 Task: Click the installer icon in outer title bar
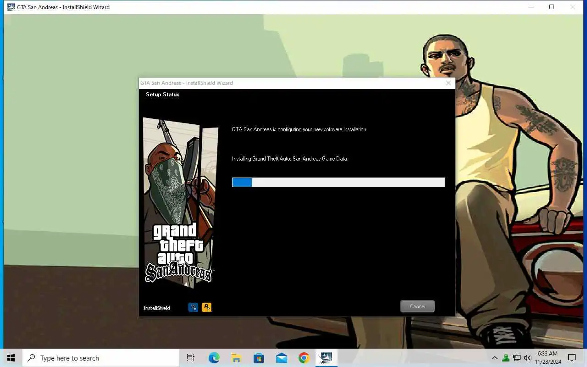click(x=11, y=7)
